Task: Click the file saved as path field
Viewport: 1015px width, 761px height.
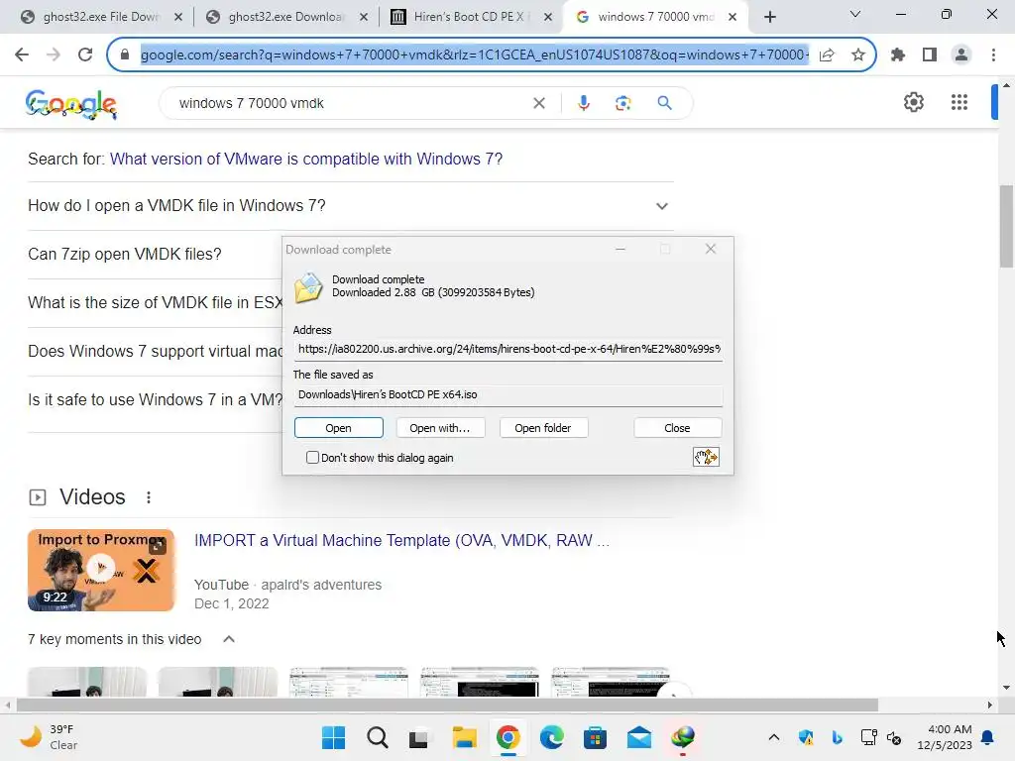Action: coord(508,394)
